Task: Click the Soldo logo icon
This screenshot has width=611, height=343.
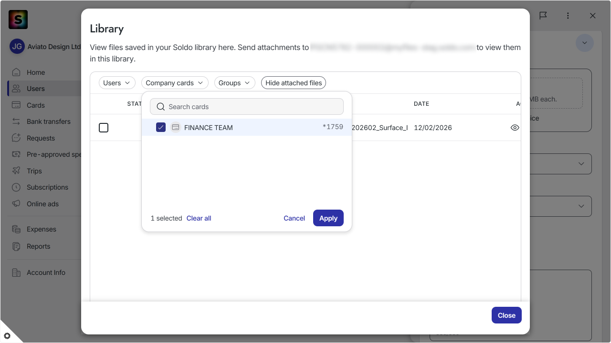Action: [18, 20]
